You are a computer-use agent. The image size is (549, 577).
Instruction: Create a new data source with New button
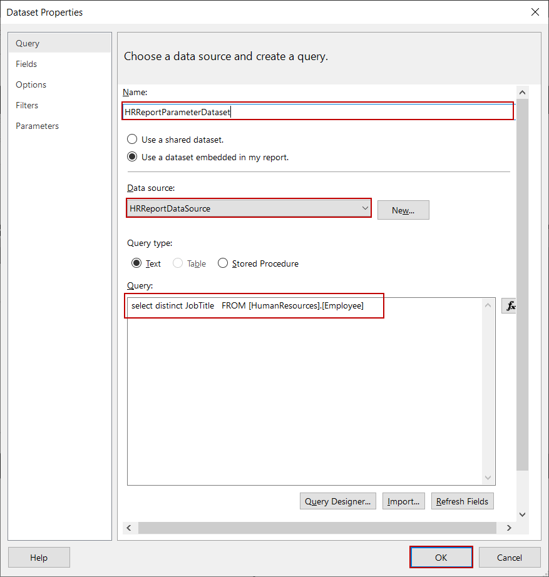(x=403, y=210)
